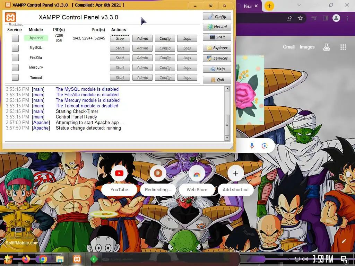Stop the Apache module
Viewport: 355px width, 266px height.
(x=120, y=38)
